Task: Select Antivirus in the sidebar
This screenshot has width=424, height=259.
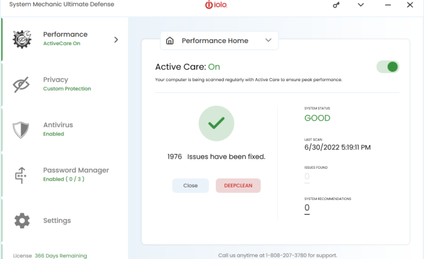Action: [65, 129]
